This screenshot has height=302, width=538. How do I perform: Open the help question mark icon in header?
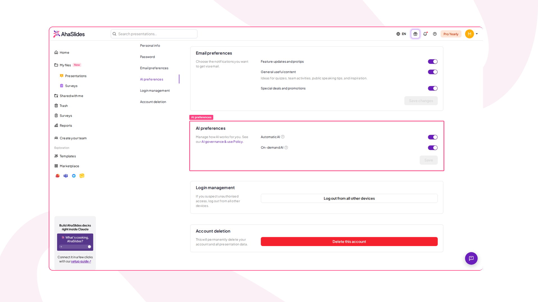[x=435, y=34]
